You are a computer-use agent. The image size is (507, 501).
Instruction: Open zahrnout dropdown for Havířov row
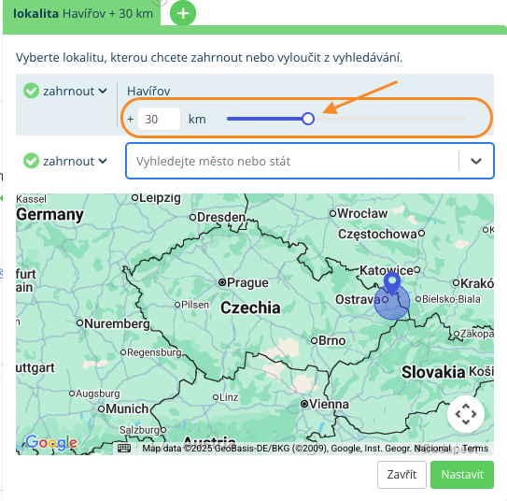coord(75,91)
